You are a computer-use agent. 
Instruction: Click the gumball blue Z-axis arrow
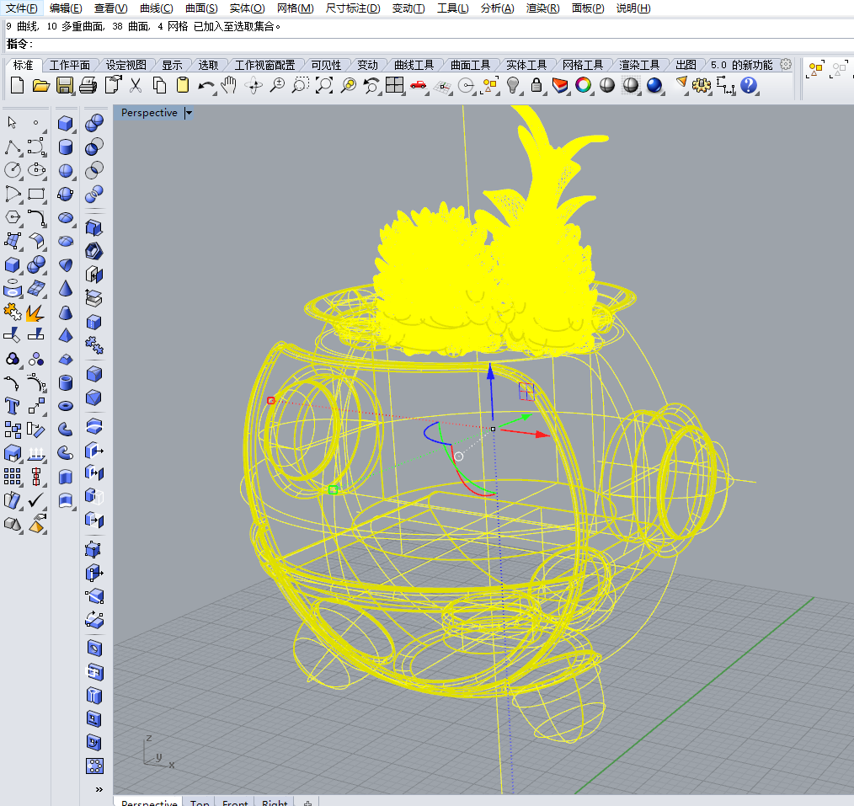[491, 392]
